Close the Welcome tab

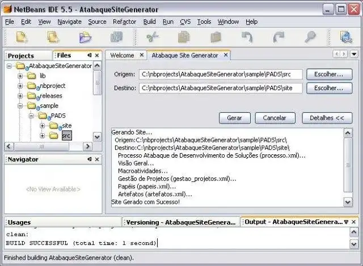[x=142, y=55]
